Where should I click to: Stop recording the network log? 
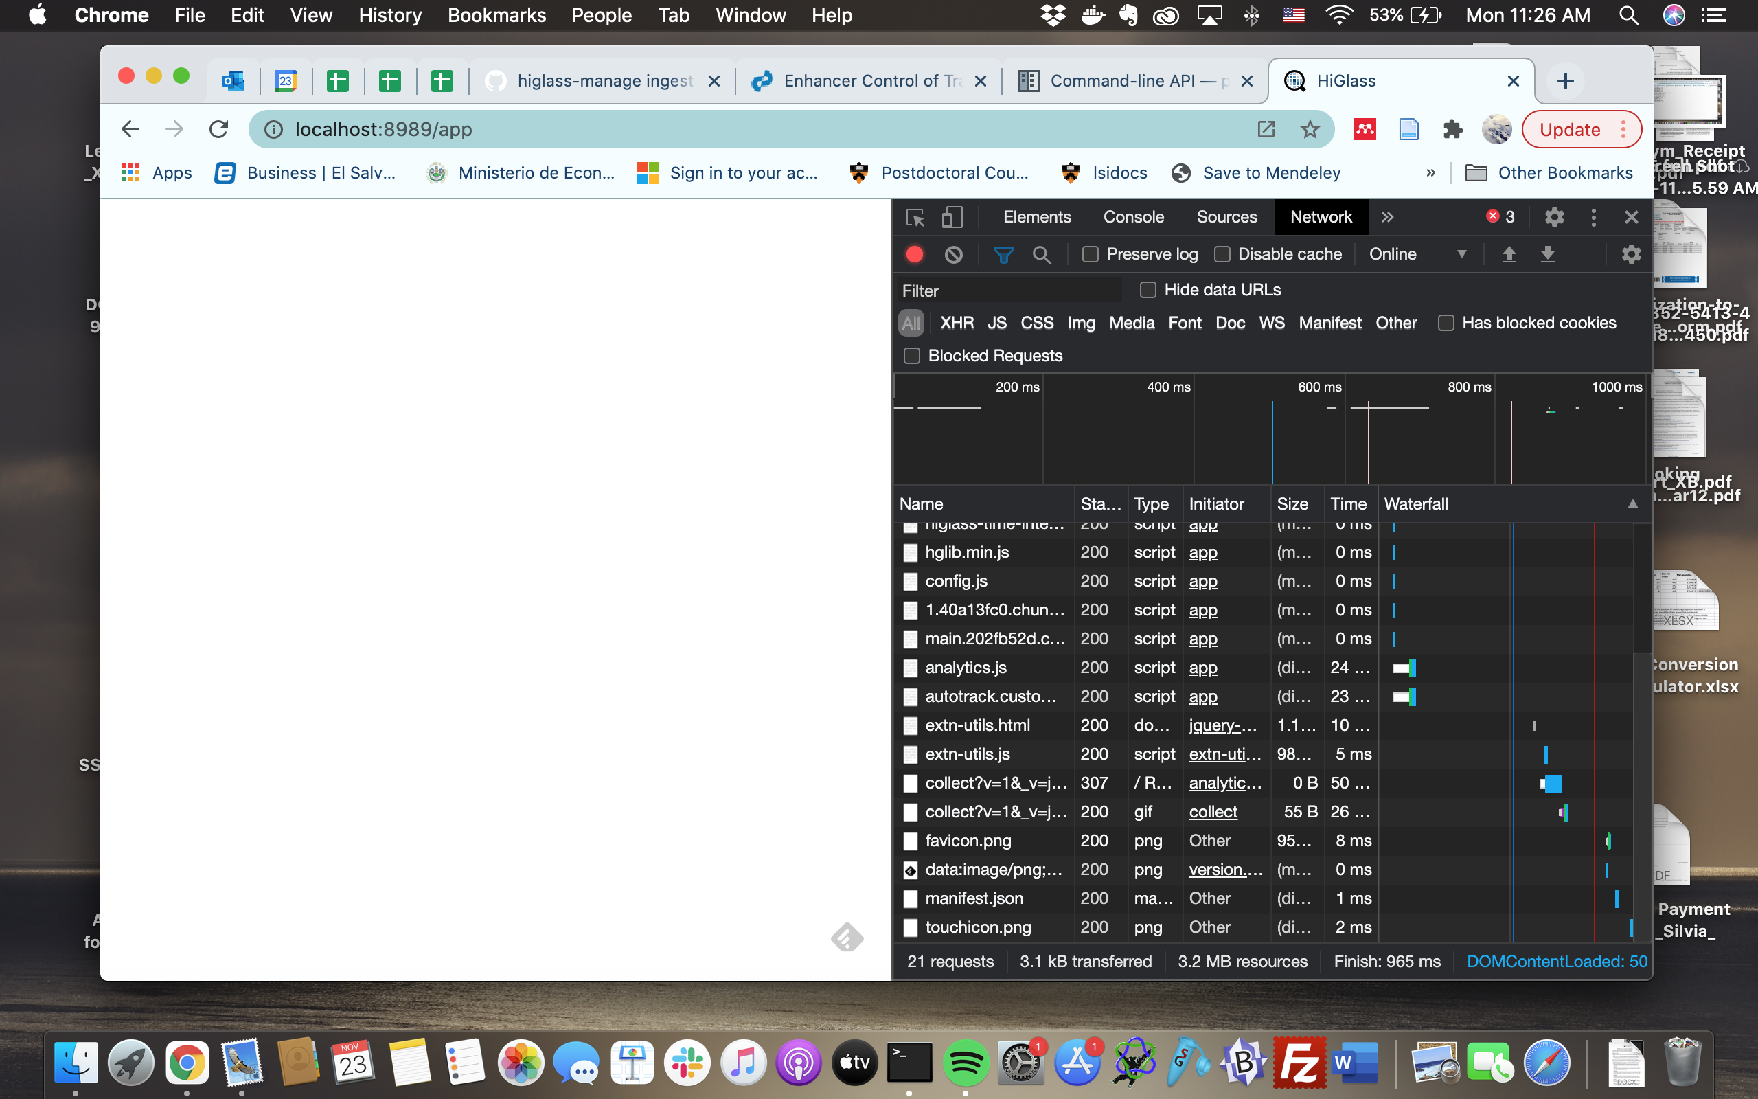[914, 253]
